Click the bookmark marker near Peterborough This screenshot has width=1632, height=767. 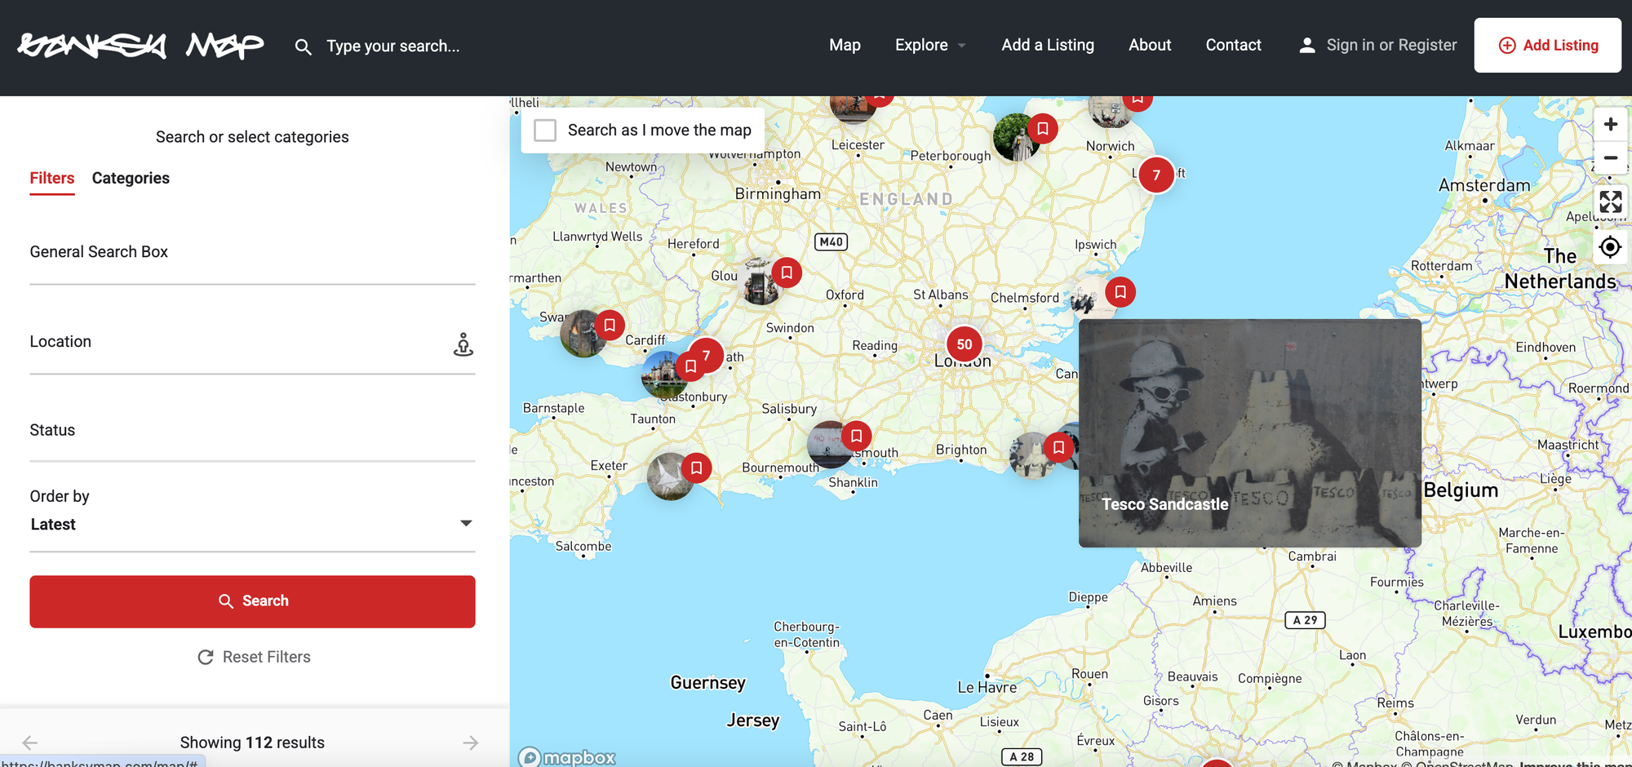coord(1042,128)
